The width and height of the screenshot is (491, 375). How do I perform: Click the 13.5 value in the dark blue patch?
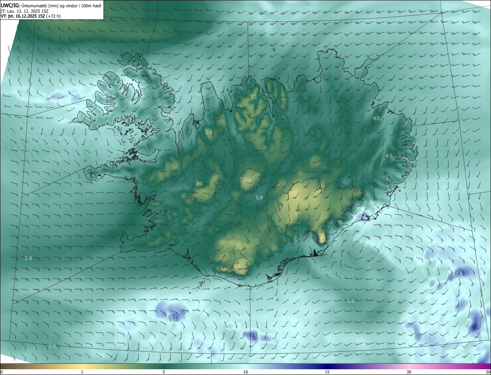252,336
